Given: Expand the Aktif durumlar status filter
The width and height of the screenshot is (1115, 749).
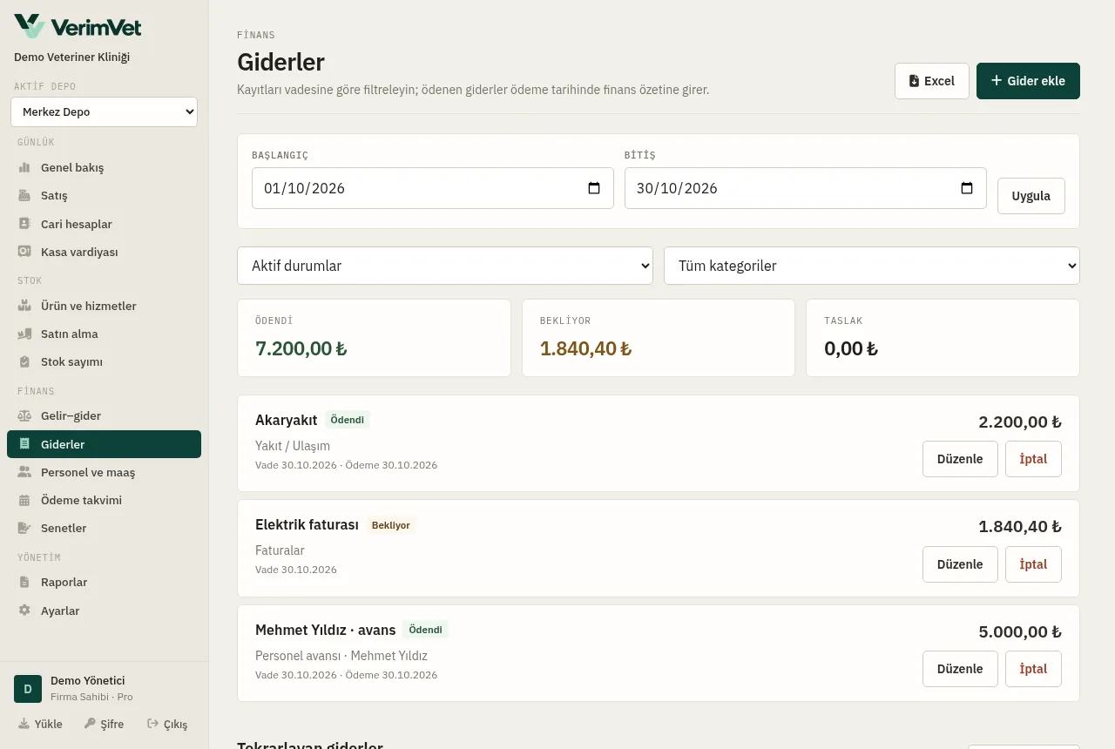Looking at the screenshot, I should (x=445, y=266).
